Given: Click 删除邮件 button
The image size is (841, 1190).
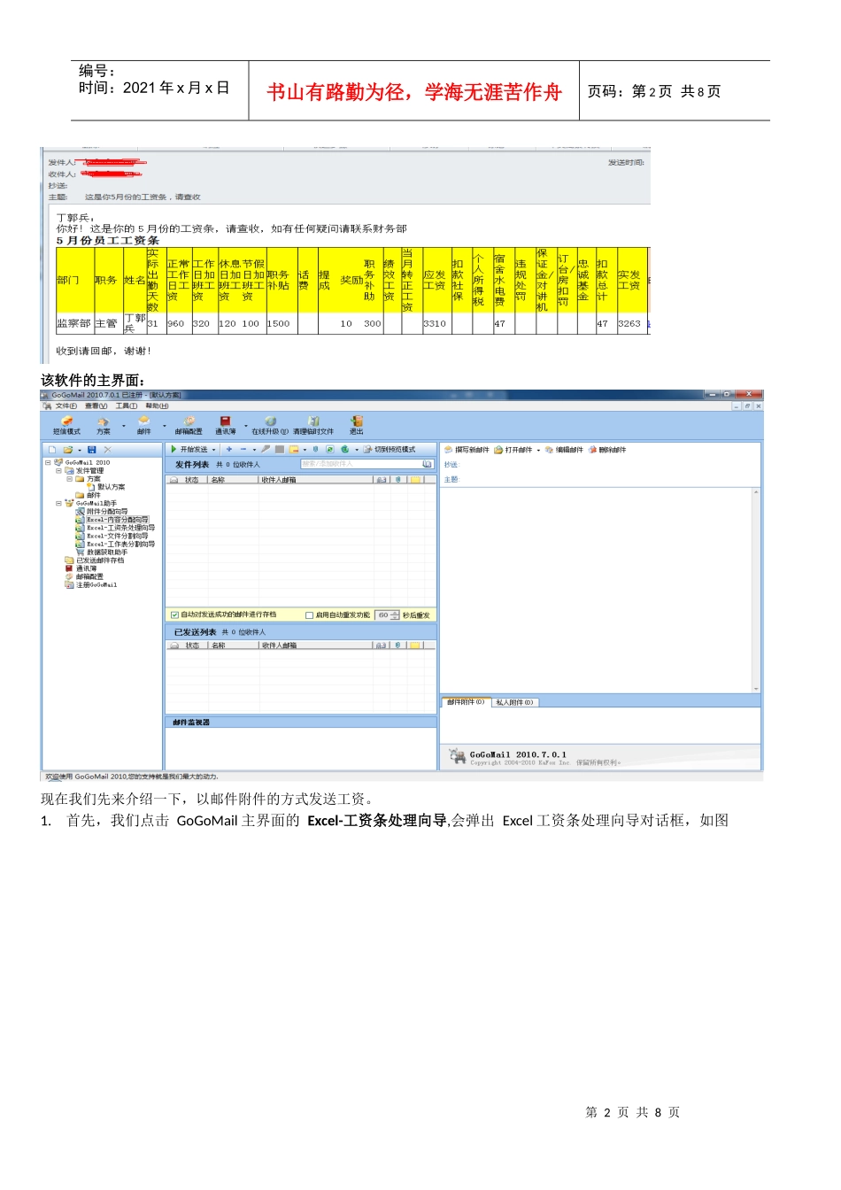Looking at the screenshot, I should 607,450.
